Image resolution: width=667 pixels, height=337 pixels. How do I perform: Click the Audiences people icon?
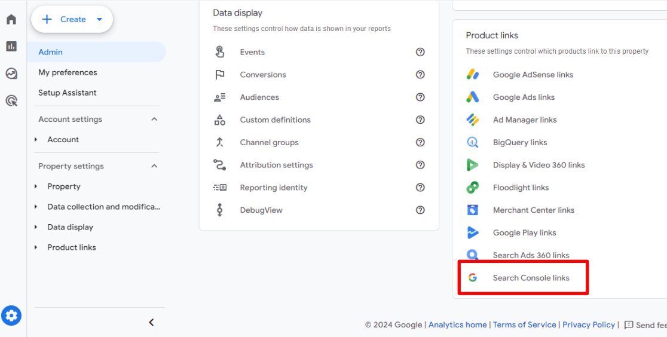pyautogui.click(x=219, y=97)
